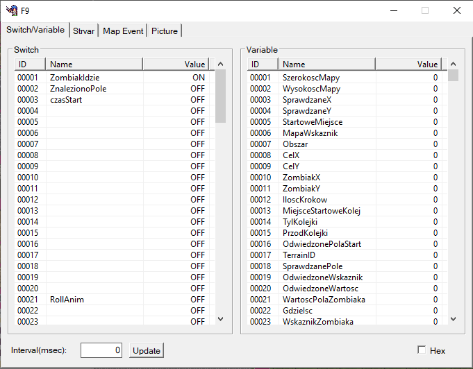Click Switch list scroll up arrow
Image resolution: width=473 pixels, height=369 pixels.
point(220,64)
